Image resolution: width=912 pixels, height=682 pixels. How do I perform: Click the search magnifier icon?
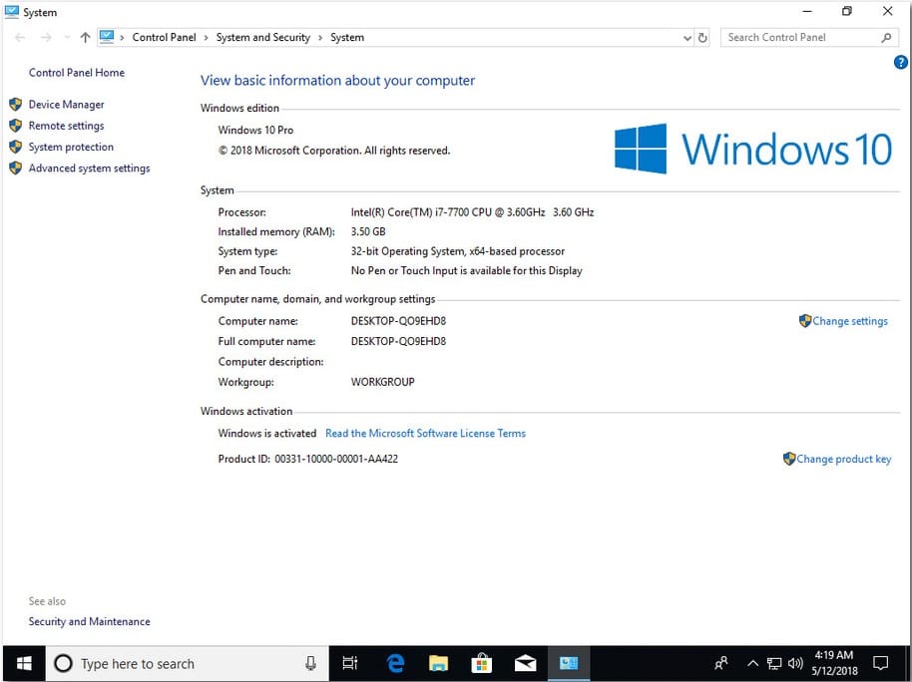click(x=886, y=38)
